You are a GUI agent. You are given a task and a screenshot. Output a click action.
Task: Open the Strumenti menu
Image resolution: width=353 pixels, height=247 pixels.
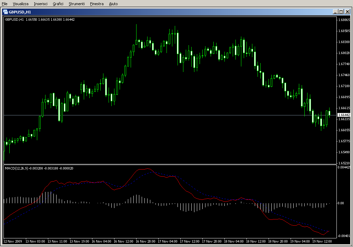(77, 4)
